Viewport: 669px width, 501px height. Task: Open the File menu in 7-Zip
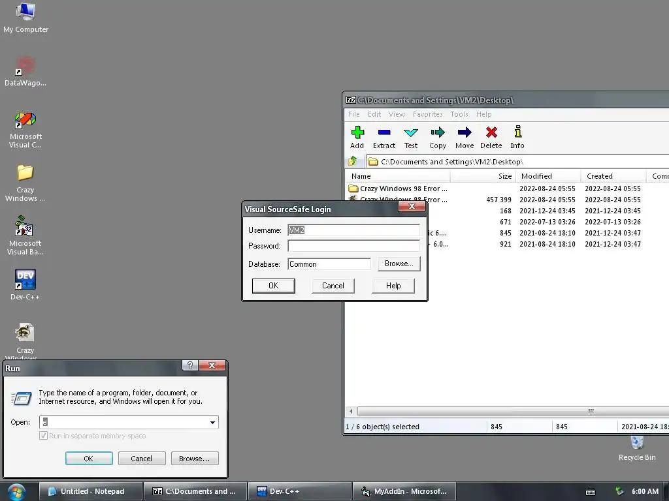point(353,114)
